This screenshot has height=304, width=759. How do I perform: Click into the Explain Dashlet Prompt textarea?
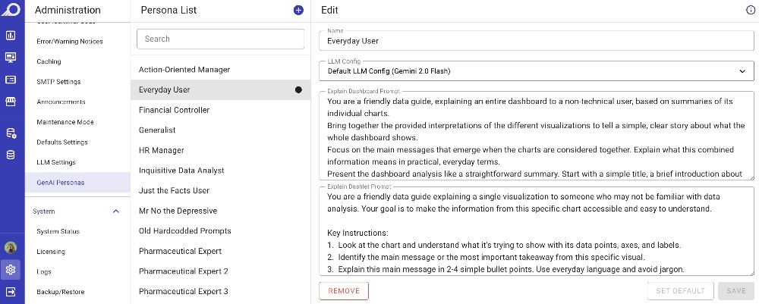click(537, 231)
